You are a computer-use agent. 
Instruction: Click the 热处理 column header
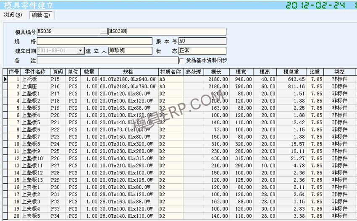(x=194, y=72)
